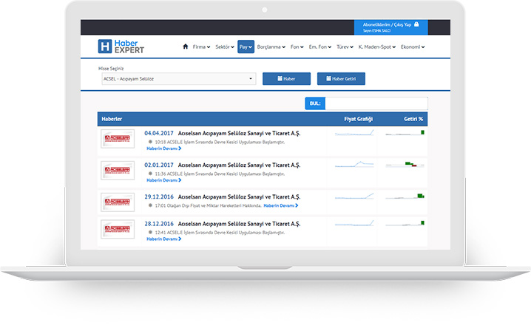Click the Haber Expert logo

click(121, 47)
